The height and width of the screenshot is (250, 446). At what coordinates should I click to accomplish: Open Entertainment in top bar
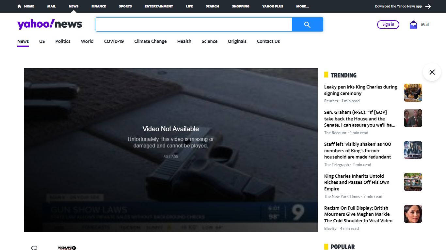tap(159, 6)
